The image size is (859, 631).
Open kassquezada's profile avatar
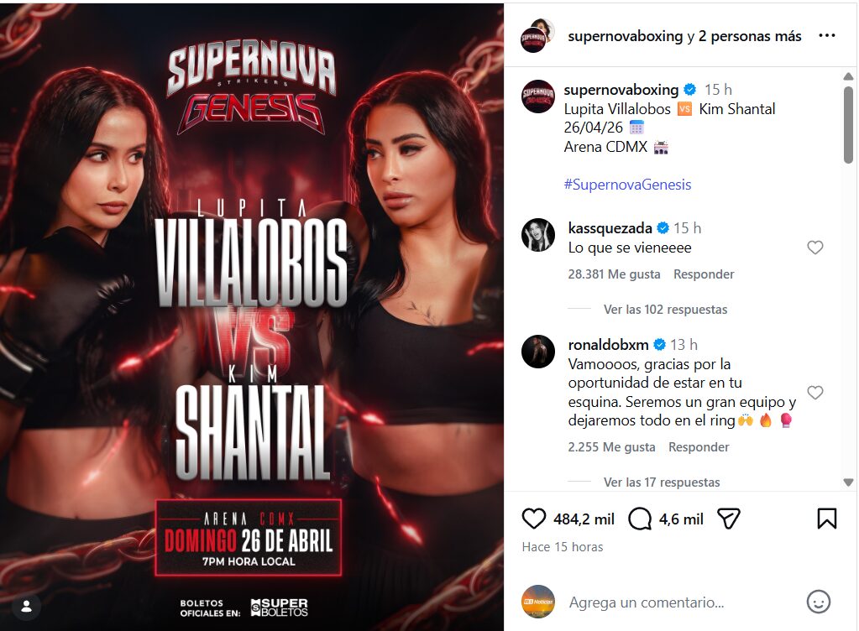pyautogui.click(x=538, y=235)
